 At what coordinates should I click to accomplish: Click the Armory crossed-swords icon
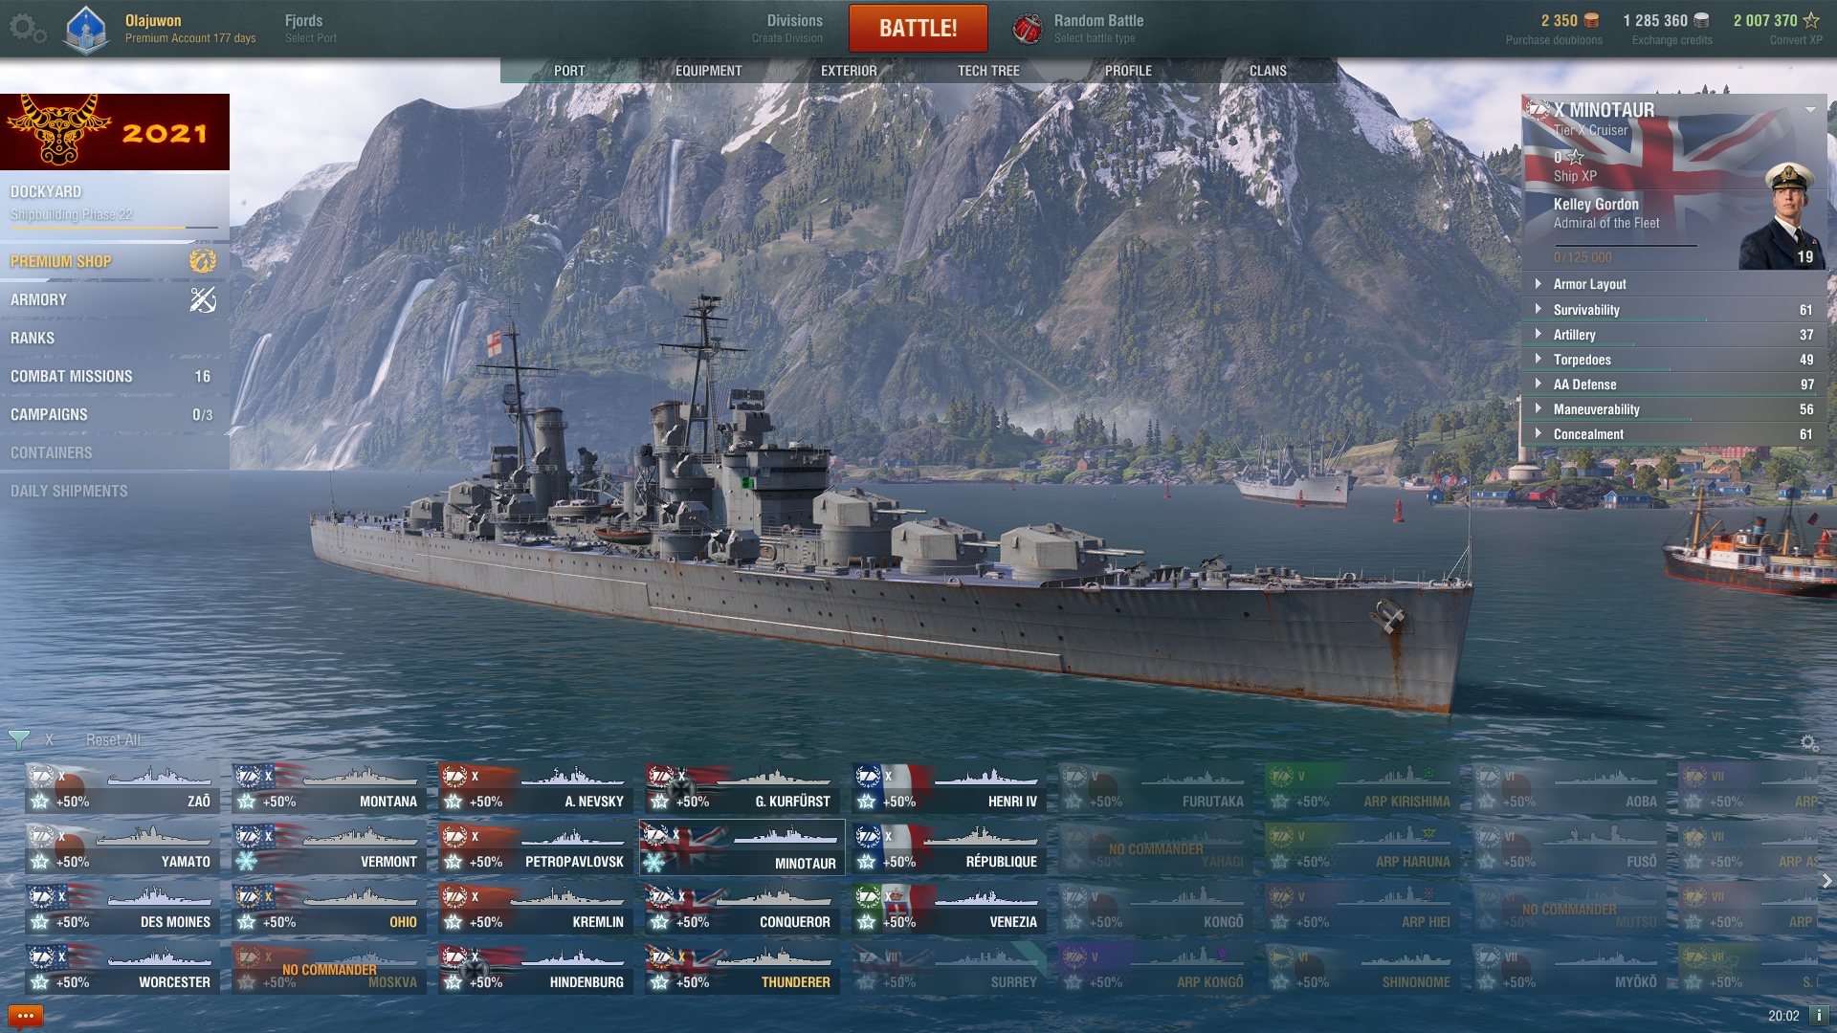pyautogui.click(x=203, y=299)
